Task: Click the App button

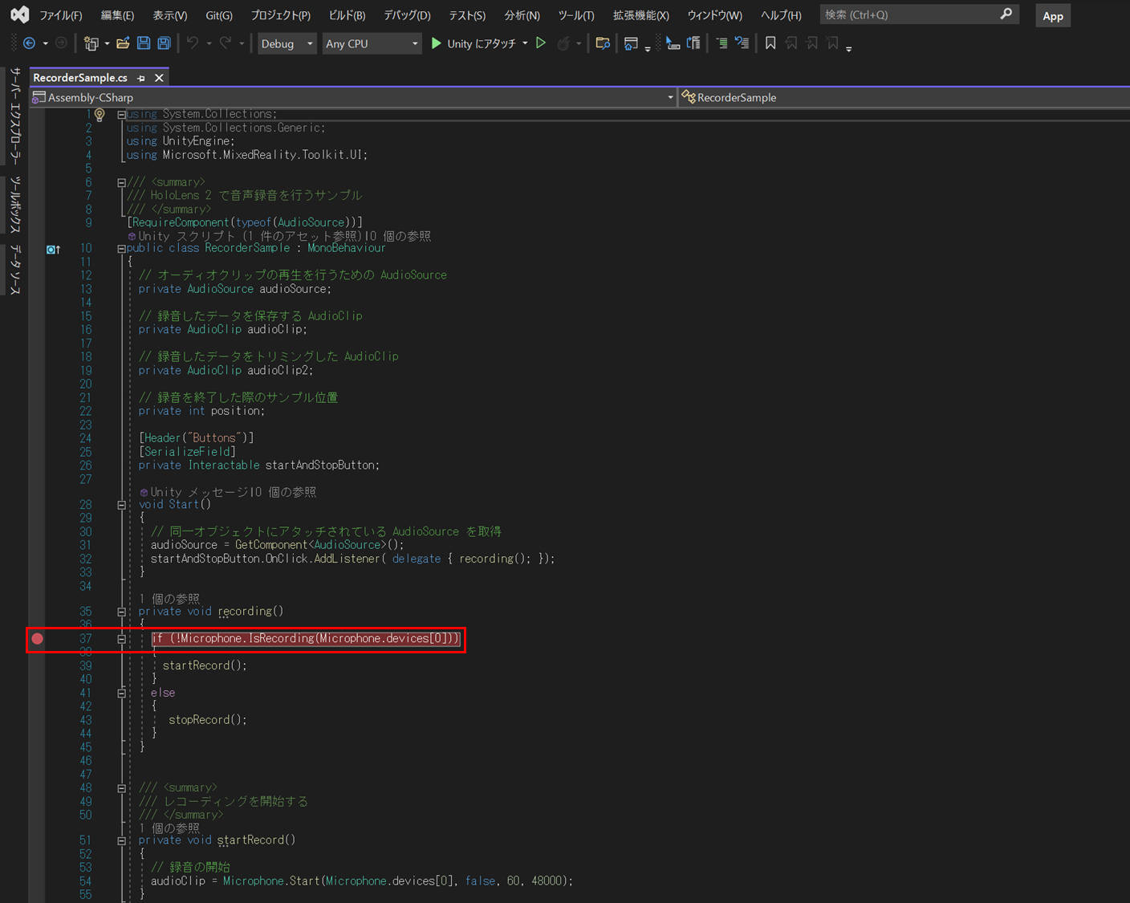Action: click(x=1052, y=15)
